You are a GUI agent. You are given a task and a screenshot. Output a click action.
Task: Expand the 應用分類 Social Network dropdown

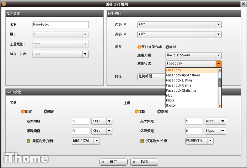219,55
